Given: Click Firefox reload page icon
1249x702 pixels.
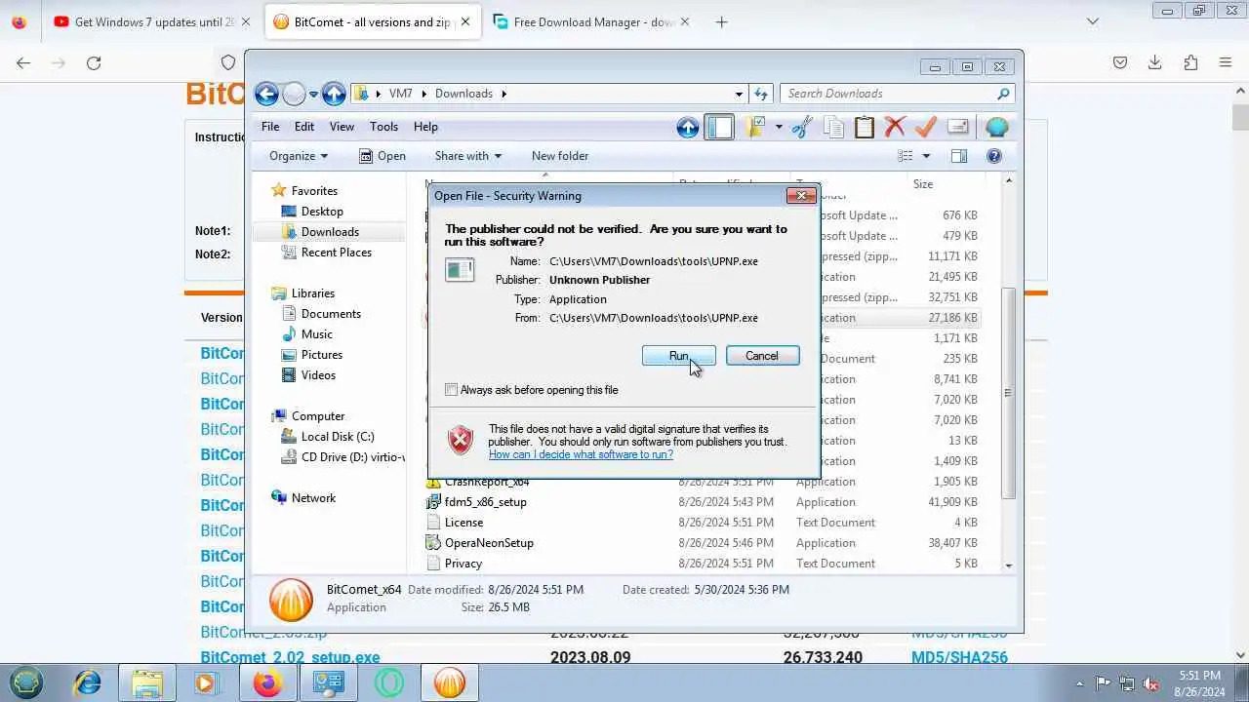Looking at the screenshot, I should coord(94,62).
